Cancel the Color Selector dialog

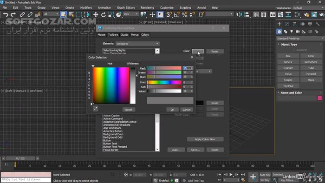[x=187, y=110]
